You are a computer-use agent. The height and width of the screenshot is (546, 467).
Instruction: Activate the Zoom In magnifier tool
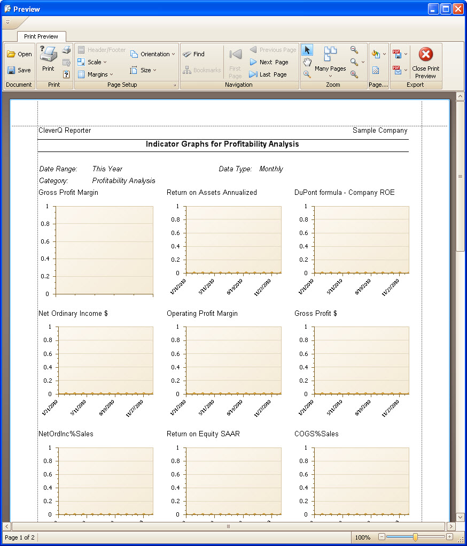click(353, 73)
